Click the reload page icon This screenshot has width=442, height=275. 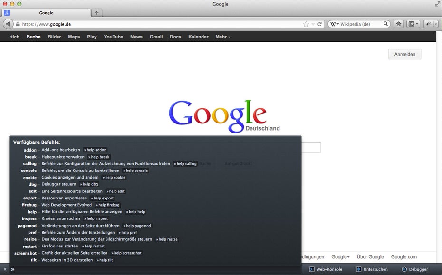click(320, 24)
